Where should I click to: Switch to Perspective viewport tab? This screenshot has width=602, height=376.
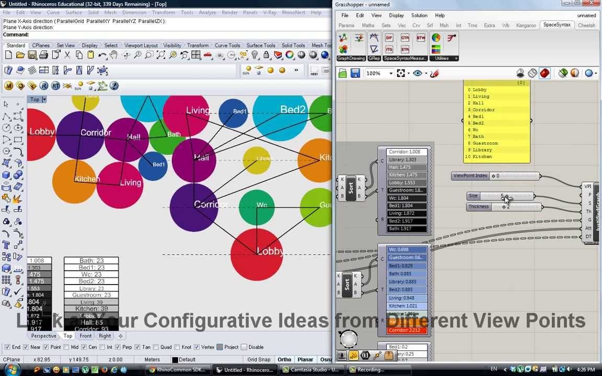[44, 336]
